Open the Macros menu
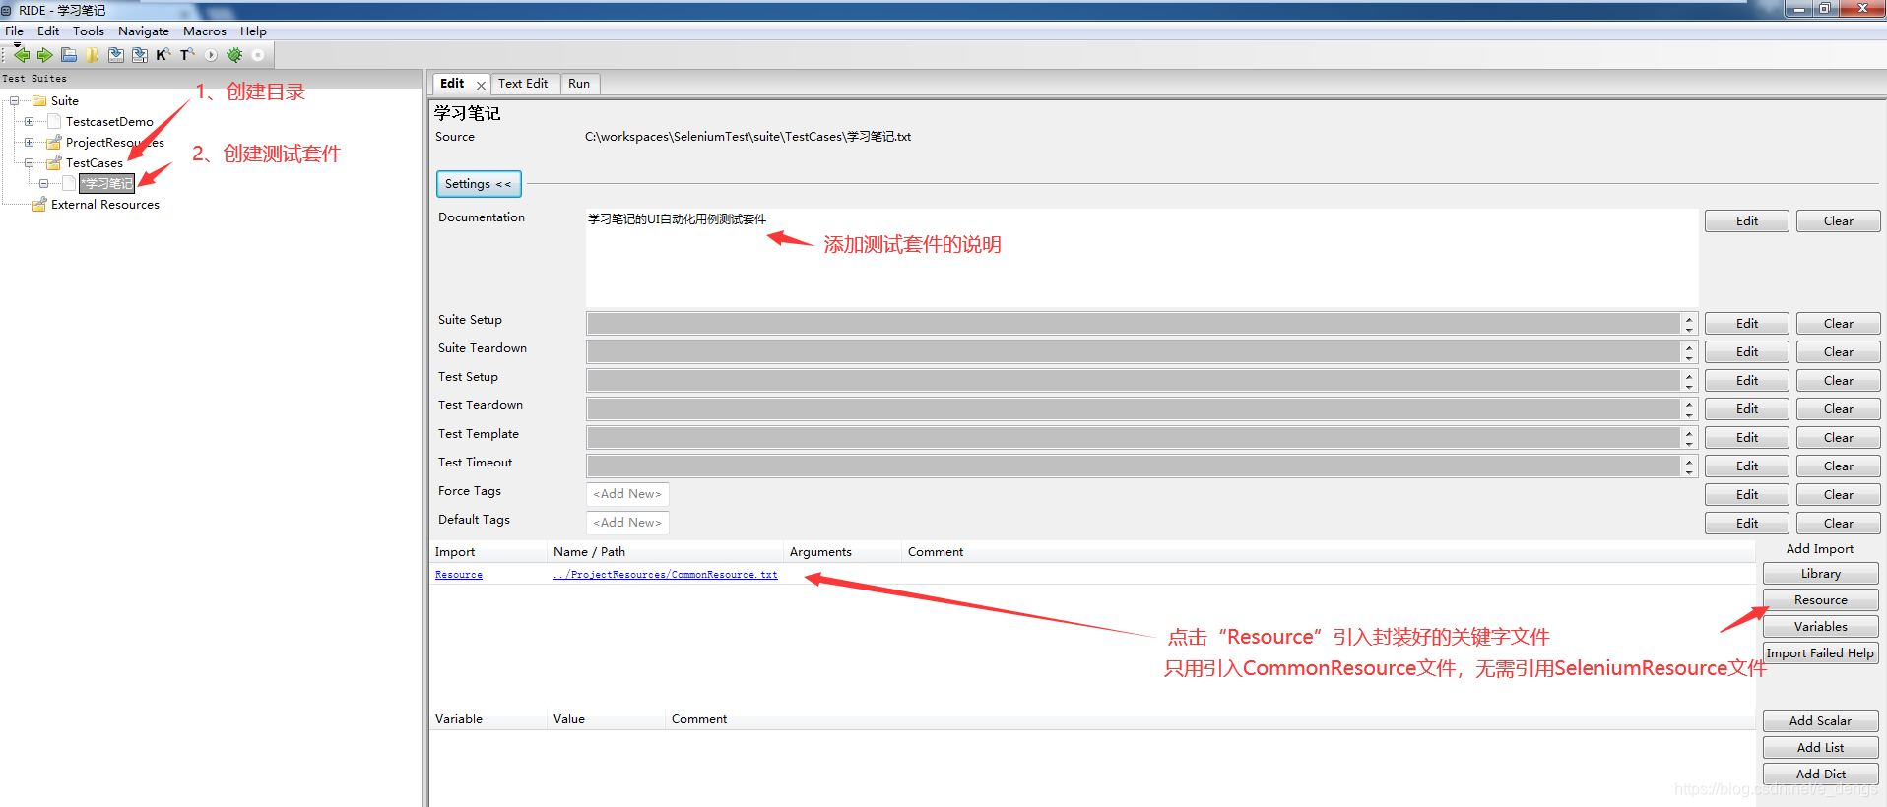The image size is (1887, 807). [x=205, y=31]
